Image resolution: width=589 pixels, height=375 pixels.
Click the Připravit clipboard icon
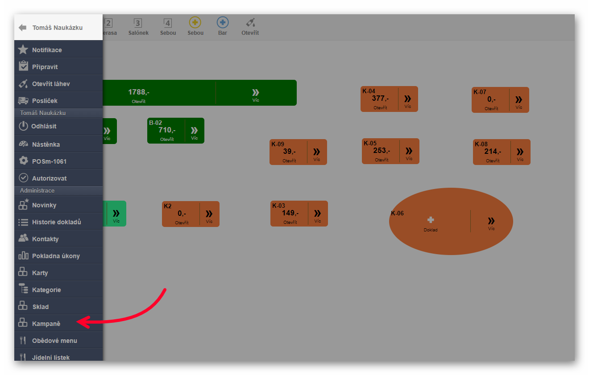[x=23, y=66]
